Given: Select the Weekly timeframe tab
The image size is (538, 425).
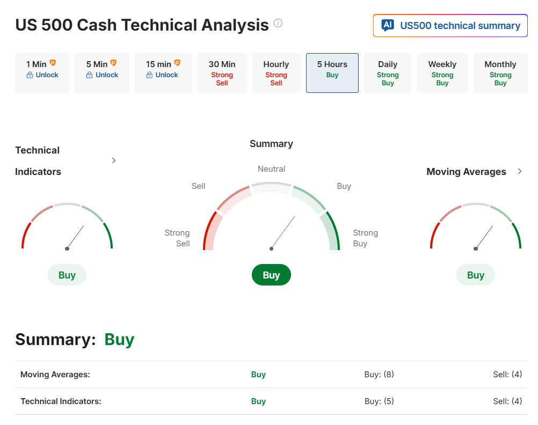Looking at the screenshot, I should 442,73.
